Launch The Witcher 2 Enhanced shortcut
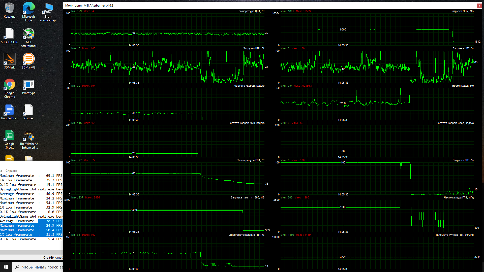 28,136
